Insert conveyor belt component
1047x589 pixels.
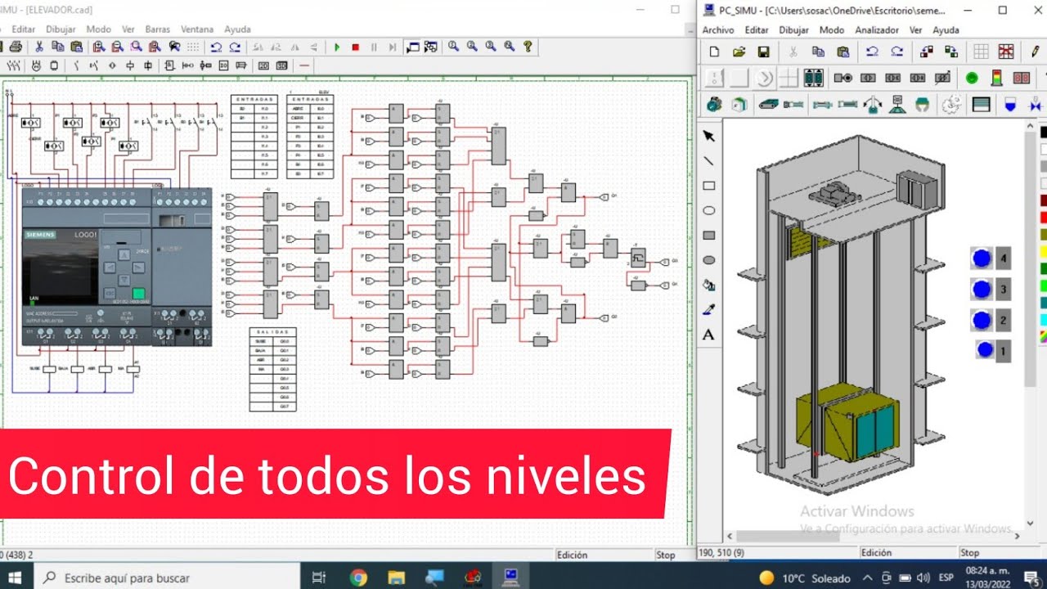pos(767,105)
